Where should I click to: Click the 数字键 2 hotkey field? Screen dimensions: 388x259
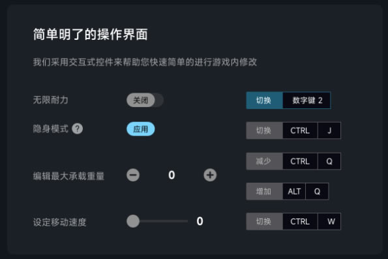[306, 100]
